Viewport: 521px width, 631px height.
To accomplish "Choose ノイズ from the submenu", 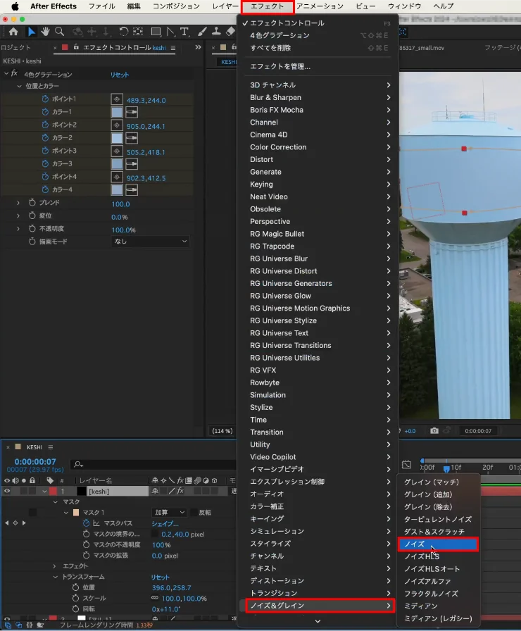I will (x=438, y=544).
